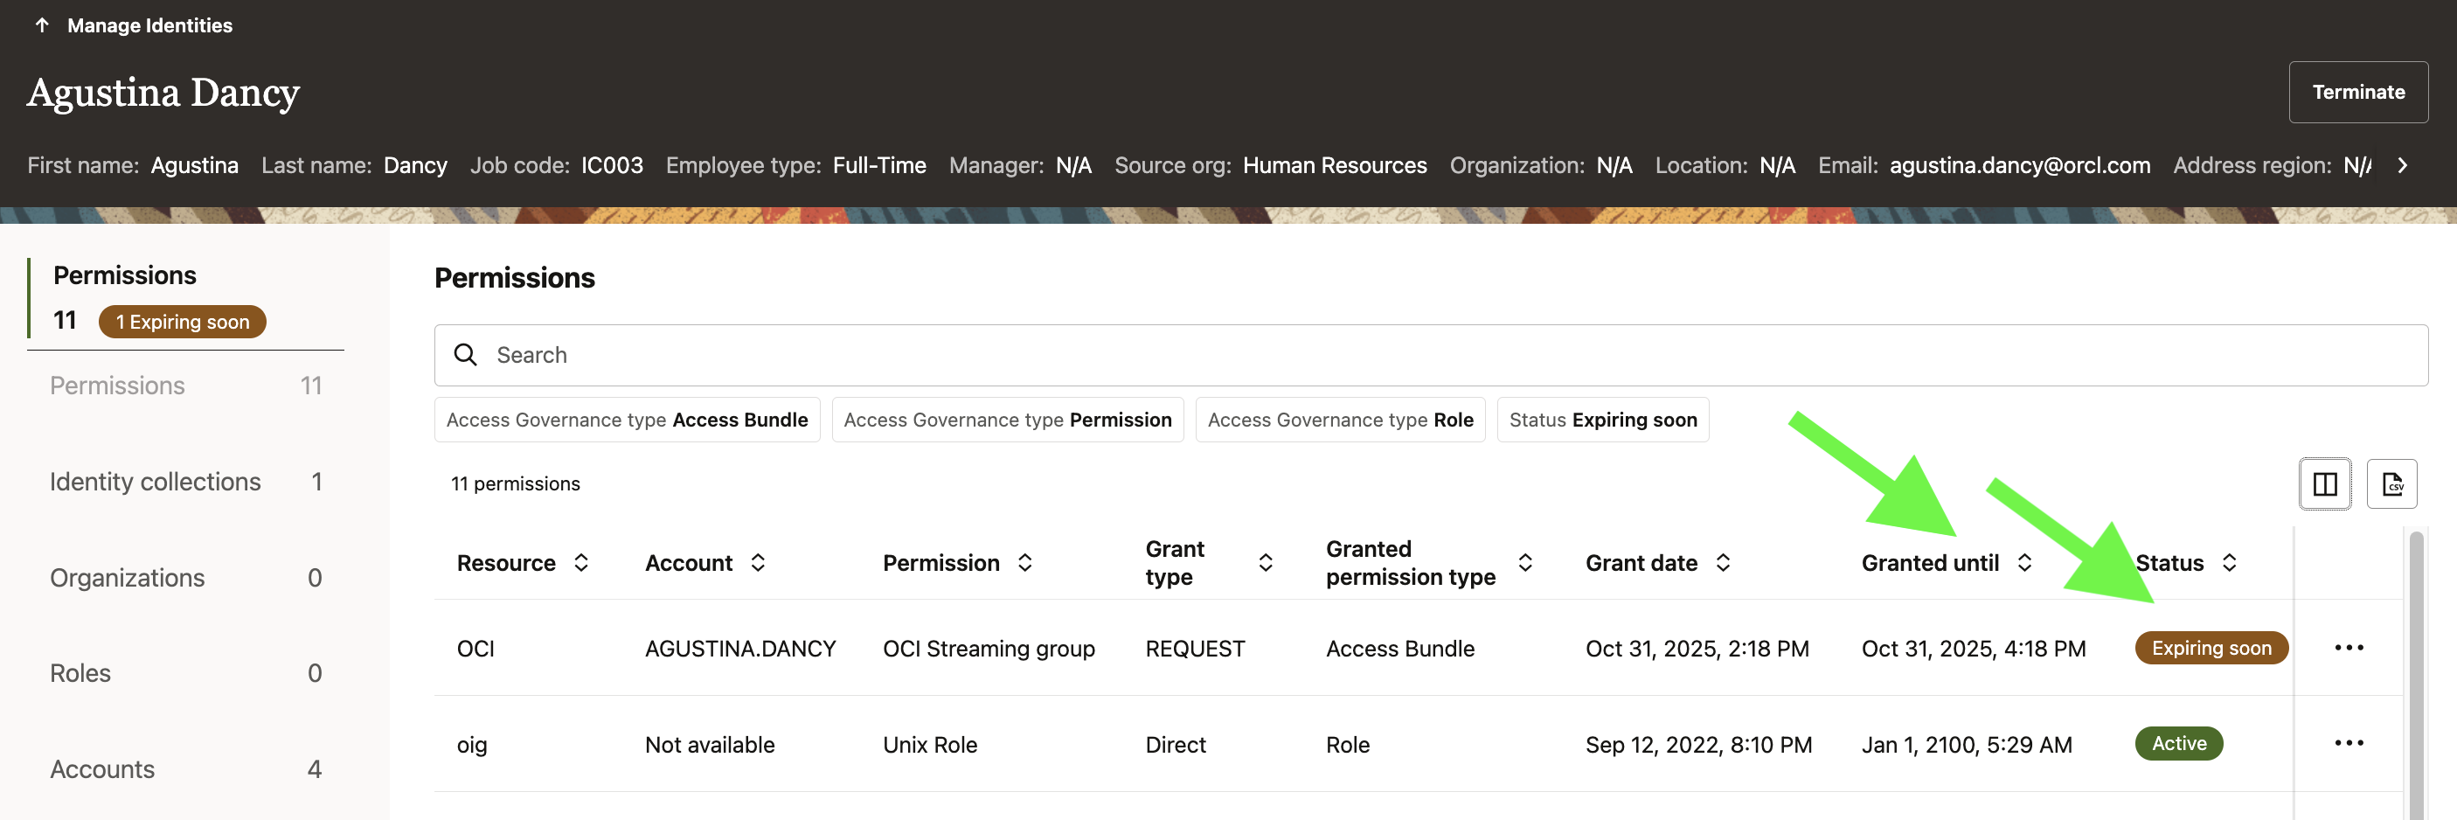Open the actions ellipsis for OCI Streaming group
This screenshot has width=2457, height=820.
coord(2349,648)
